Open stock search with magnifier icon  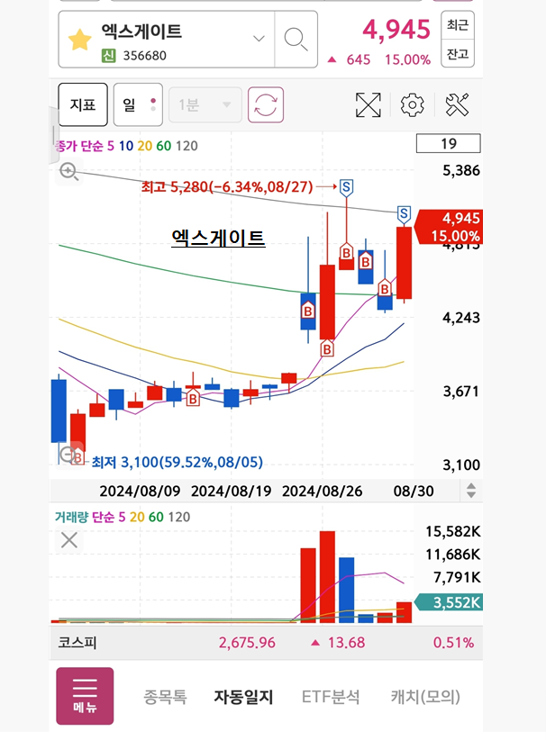pyautogui.click(x=296, y=40)
